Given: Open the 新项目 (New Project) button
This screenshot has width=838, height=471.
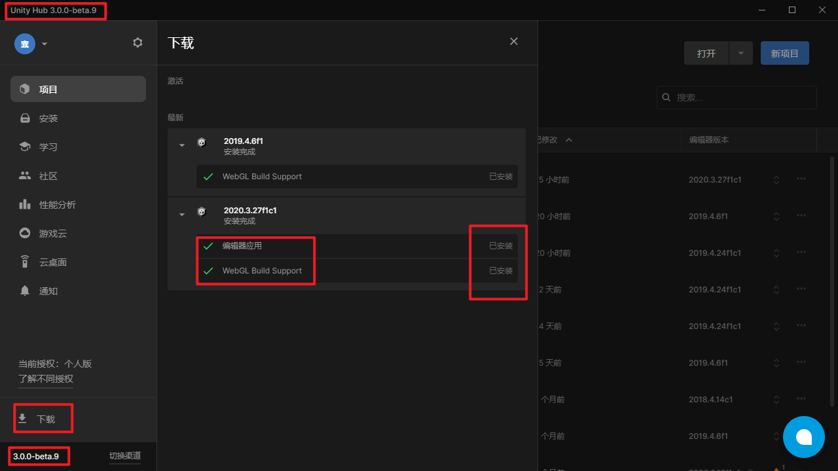Looking at the screenshot, I should [784, 53].
